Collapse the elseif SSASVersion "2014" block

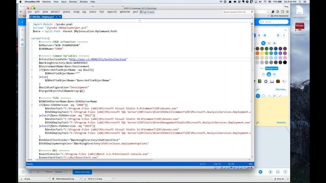click(32, 126)
